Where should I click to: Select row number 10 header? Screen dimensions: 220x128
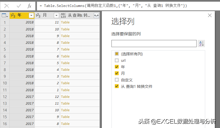[x=5, y=83]
